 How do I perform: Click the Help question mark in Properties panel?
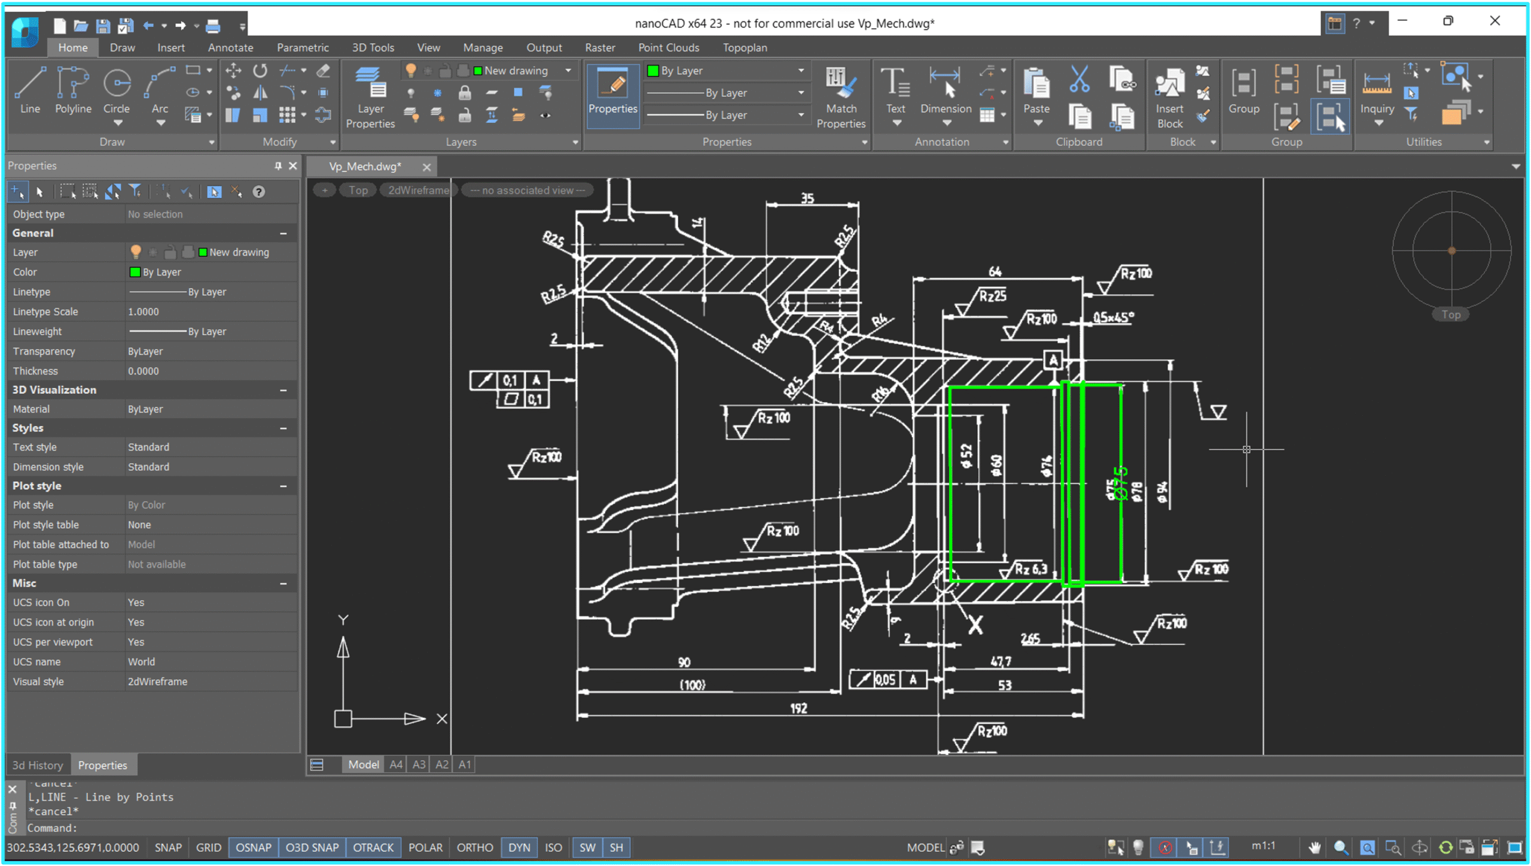click(259, 191)
